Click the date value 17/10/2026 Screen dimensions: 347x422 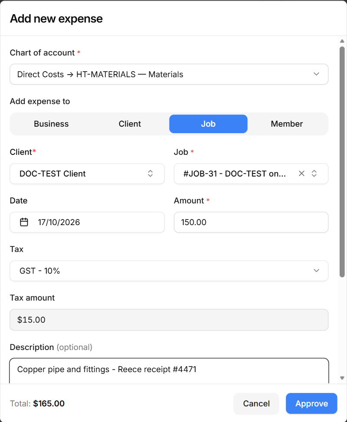coord(59,222)
